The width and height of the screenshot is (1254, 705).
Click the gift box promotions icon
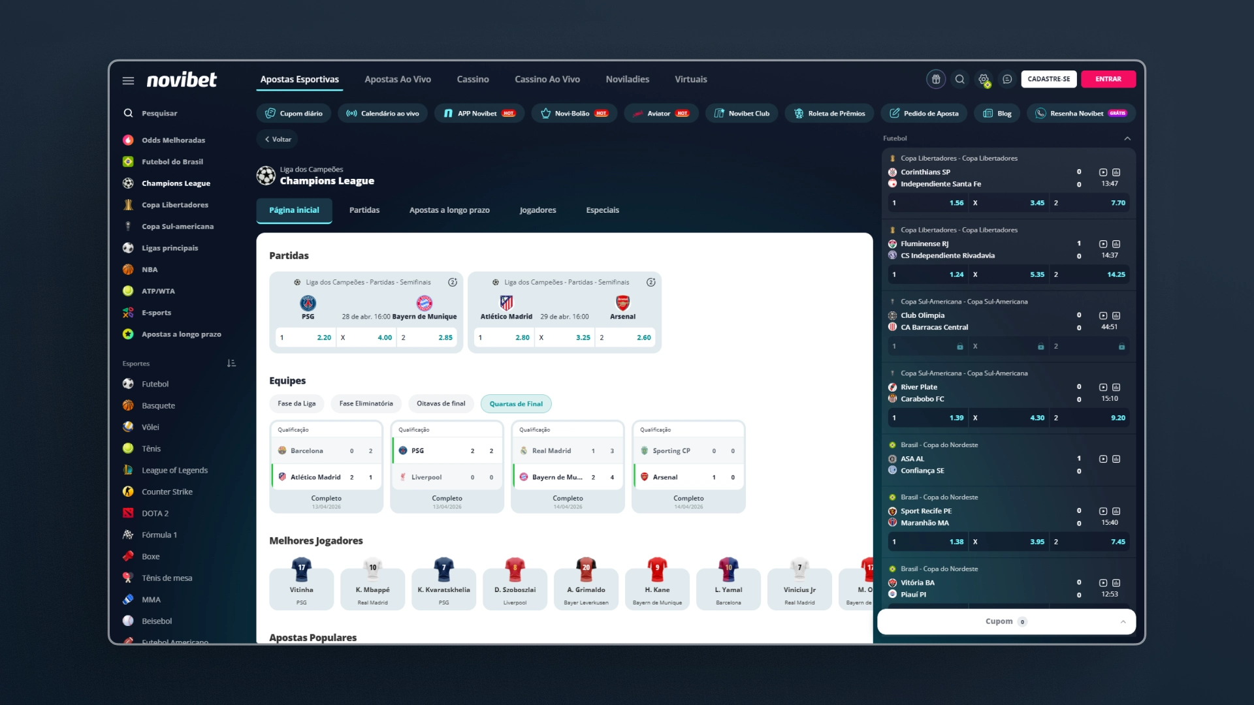click(x=936, y=79)
